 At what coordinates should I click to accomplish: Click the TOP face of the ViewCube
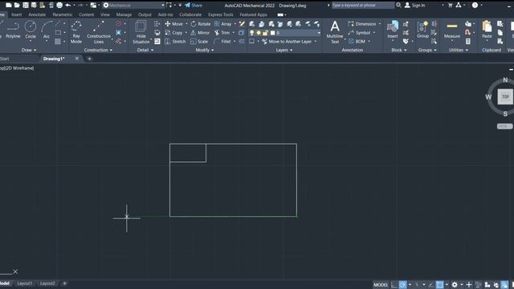tap(505, 96)
